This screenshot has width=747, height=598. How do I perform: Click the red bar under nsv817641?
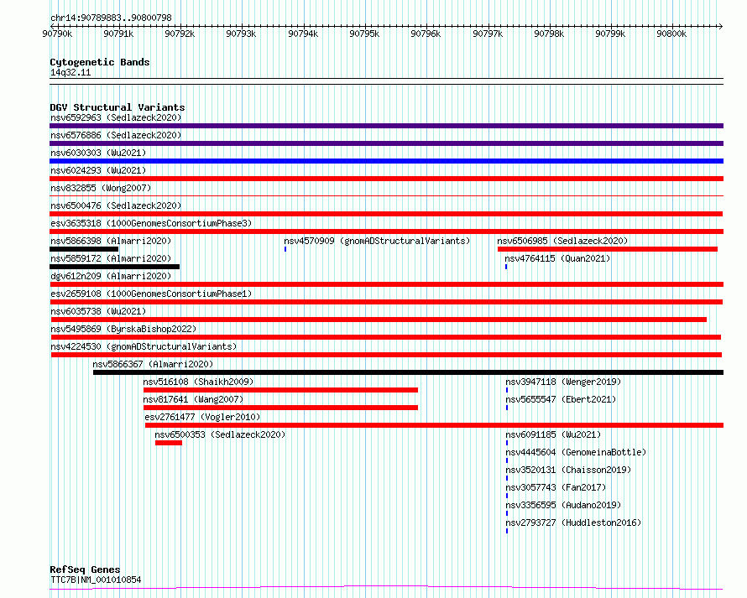(x=280, y=408)
